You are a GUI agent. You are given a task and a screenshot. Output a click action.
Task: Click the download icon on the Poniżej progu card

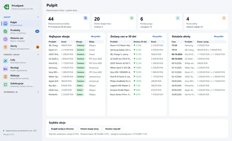tap(178, 18)
